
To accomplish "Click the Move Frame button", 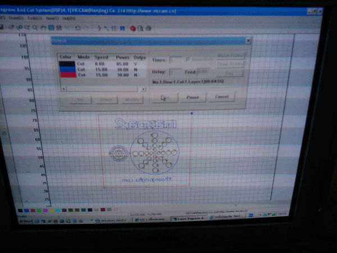I will tap(230, 56).
